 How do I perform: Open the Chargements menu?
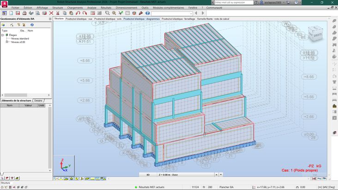[76, 8]
